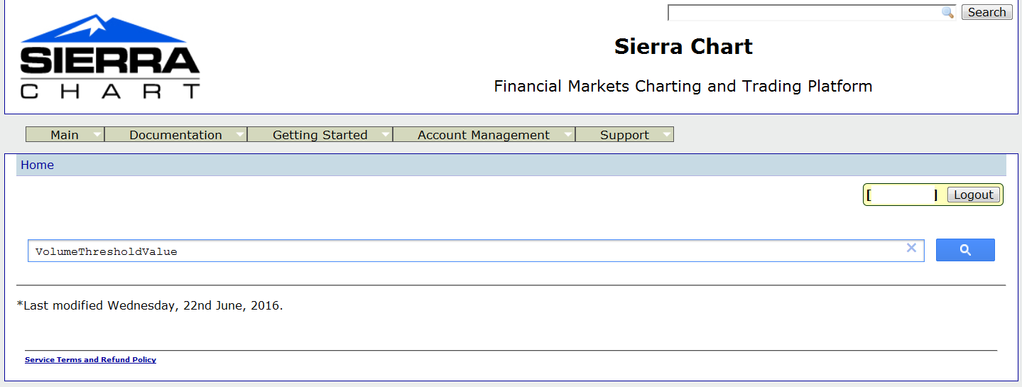Open the Documentation menu label
The width and height of the screenshot is (1022, 387).
click(x=175, y=135)
